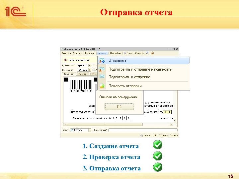Open the Печать dropdown in bottom bar
The image size is (239, 179).
pos(147,135)
